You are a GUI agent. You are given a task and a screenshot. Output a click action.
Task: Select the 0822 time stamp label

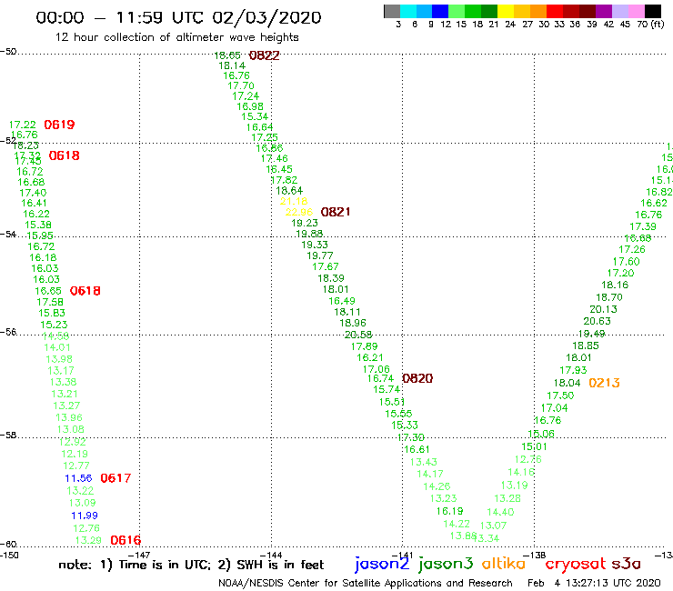coord(264,55)
